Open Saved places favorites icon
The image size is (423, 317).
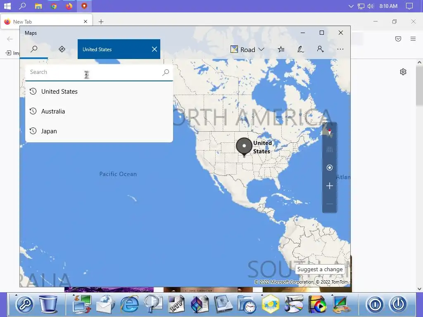(281, 49)
